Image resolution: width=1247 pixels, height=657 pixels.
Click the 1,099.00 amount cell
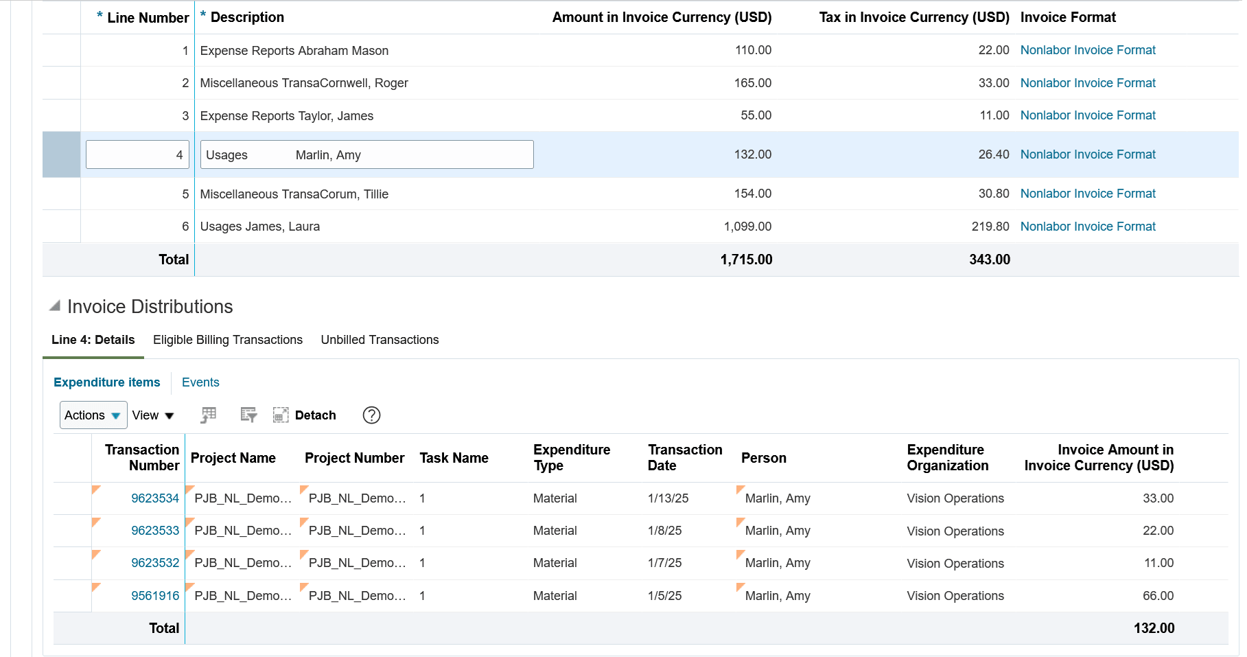tap(747, 227)
